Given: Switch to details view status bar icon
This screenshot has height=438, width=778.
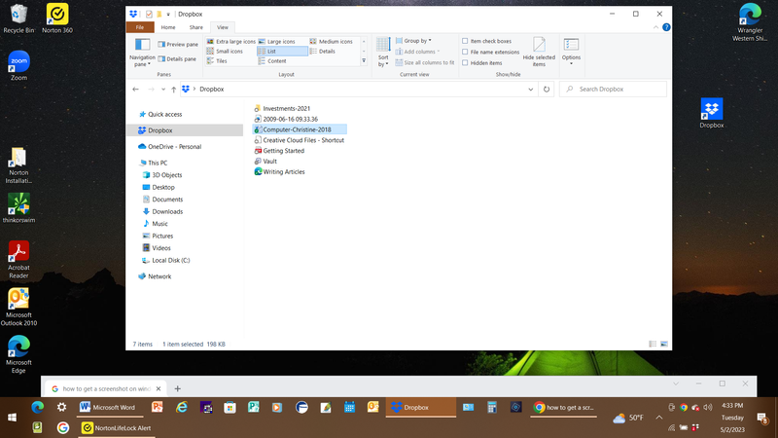Looking at the screenshot, I should (653, 344).
